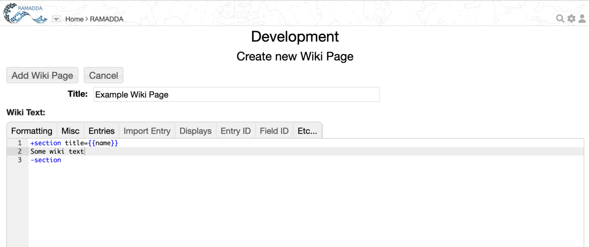This screenshot has width=589, height=247.
Task: Click the RAMADDA logo icon
Action: click(x=25, y=13)
